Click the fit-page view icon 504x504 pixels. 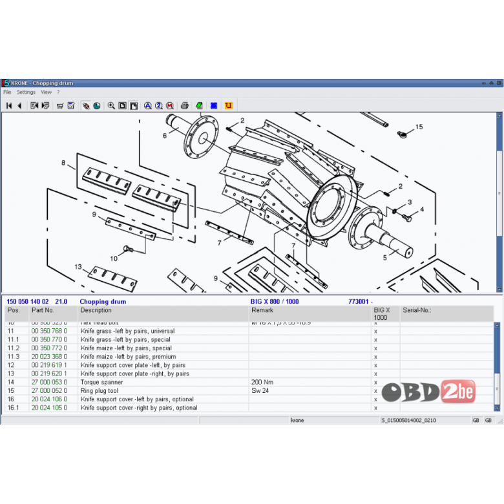123,106
